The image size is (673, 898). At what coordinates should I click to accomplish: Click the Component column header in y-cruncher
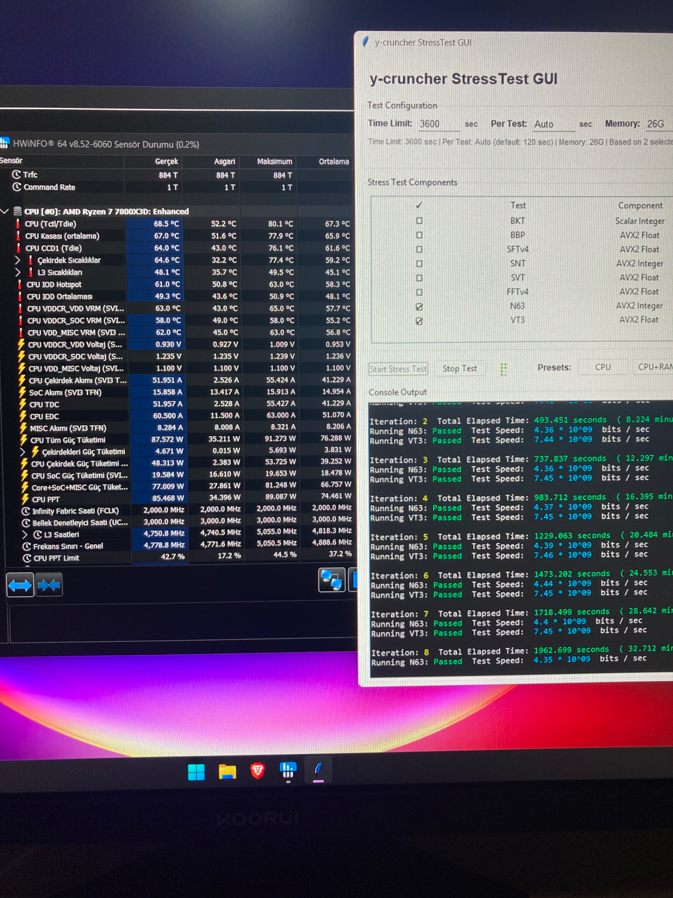click(x=640, y=205)
